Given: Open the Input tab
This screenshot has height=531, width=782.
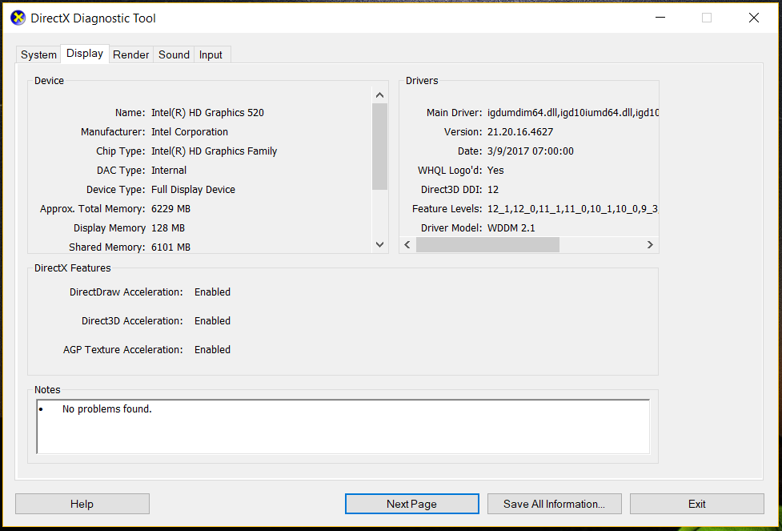Looking at the screenshot, I should 211,54.
